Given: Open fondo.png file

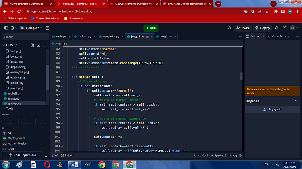Looking at the screenshot, I should [17, 83].
